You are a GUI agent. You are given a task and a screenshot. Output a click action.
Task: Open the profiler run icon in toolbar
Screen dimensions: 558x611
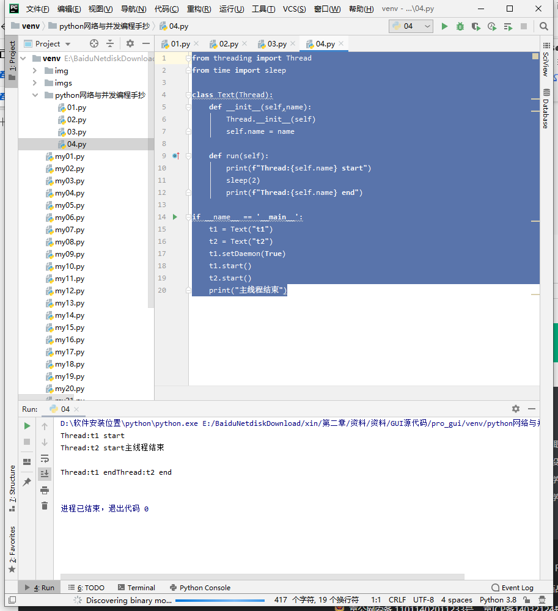[492, 26]
